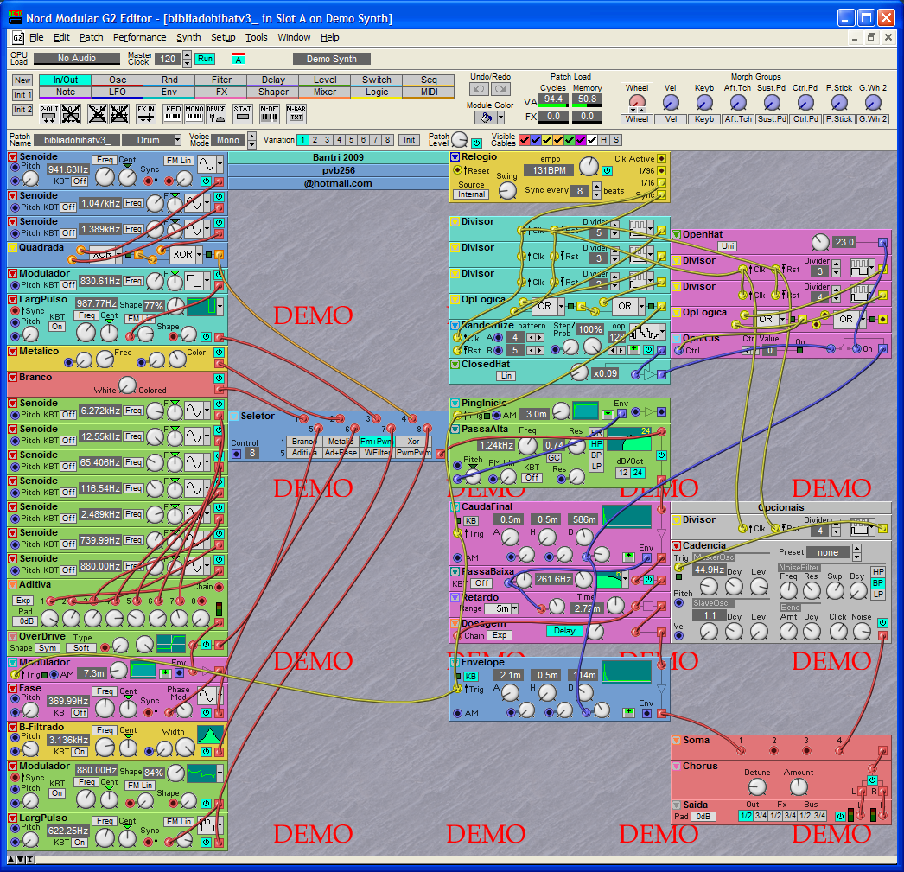Viewport: 904px width, 872px height.
Task: Add the STAT status module
Action: (x=243, y=113)
